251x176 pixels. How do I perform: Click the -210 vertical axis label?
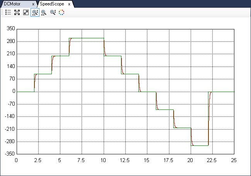tap(10, 129)
